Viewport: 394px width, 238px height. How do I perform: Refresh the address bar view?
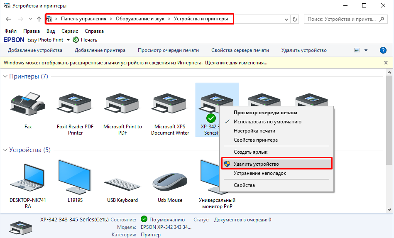(295, 19)
